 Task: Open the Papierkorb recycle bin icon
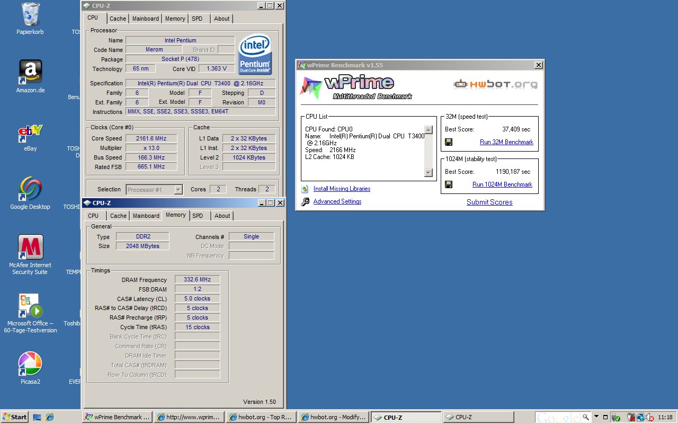pos(30,14)
